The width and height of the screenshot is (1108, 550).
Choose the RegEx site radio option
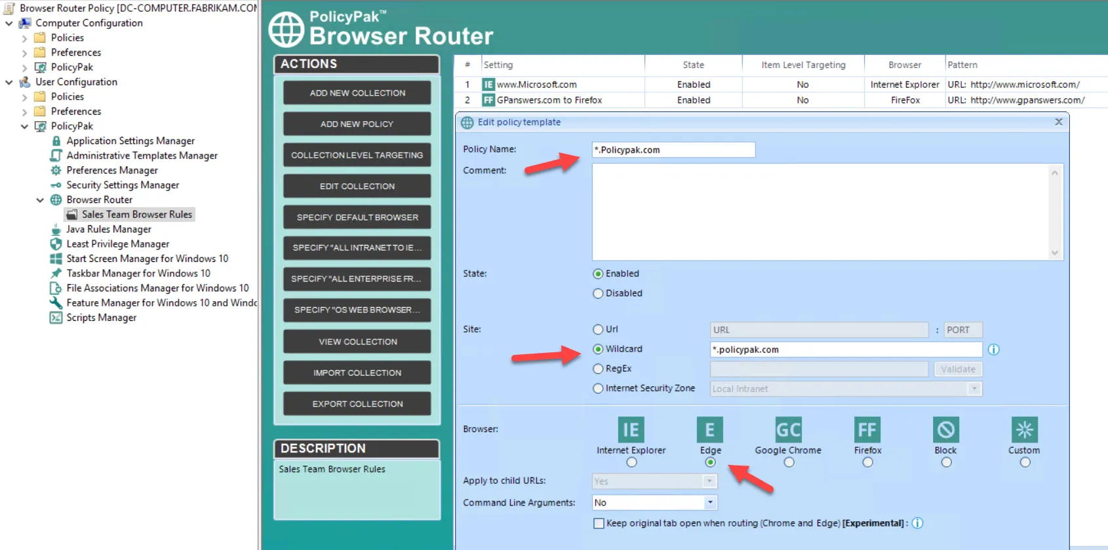(598, 369)
